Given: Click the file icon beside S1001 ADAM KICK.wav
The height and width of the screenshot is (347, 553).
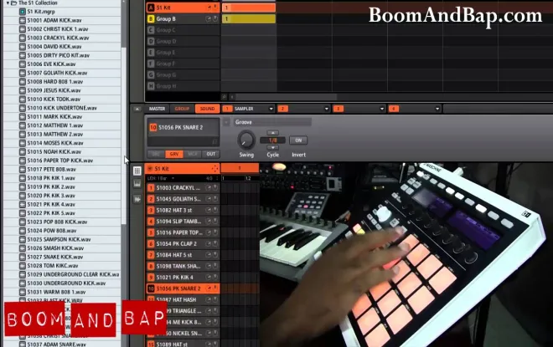Looking at the screenshot, I should pos(23,20).
